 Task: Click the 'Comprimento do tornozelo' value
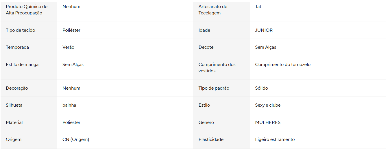coord(283,65)
